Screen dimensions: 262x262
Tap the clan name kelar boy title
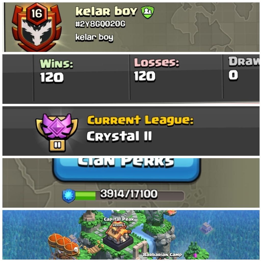click(106, 11)
